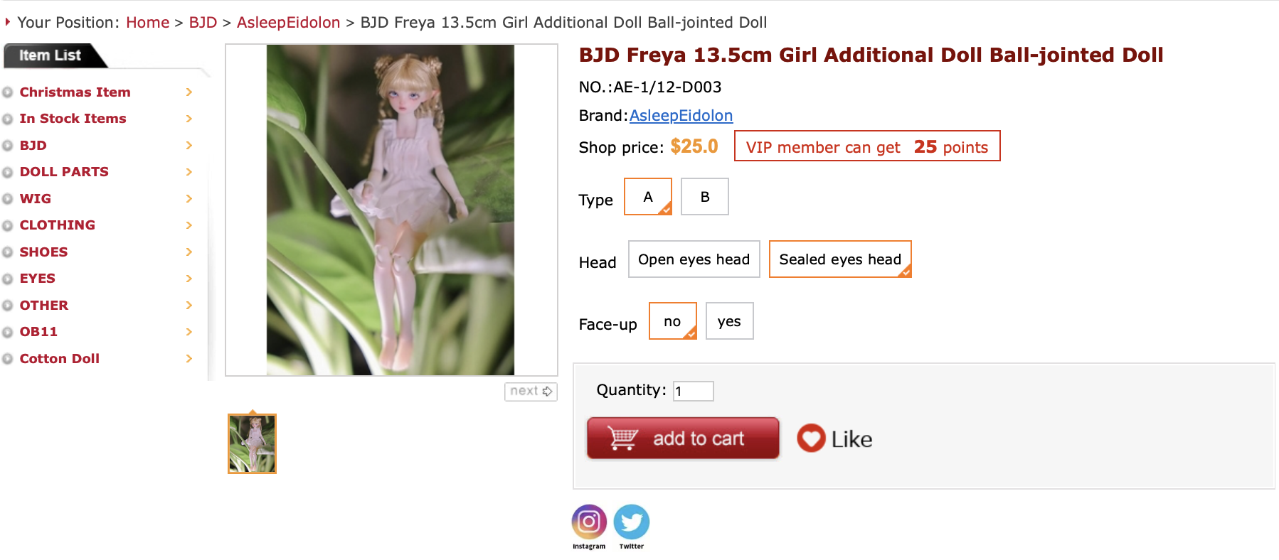Choose the Open eyes head option
This screenshot has width=1279, height=560.
point(694,259)
